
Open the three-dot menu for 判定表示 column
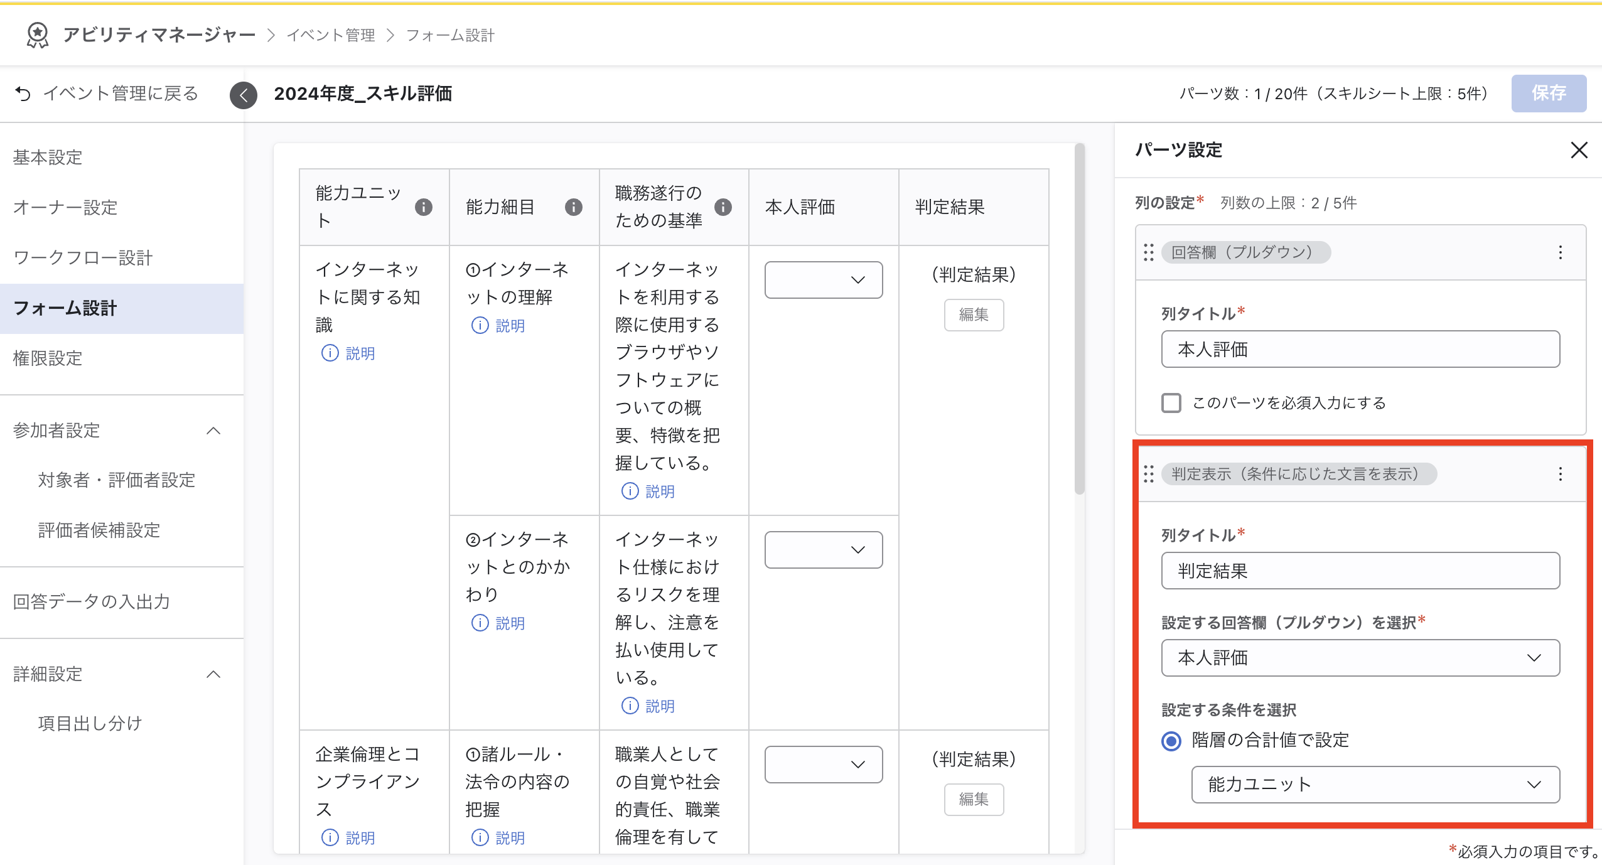1560,474
